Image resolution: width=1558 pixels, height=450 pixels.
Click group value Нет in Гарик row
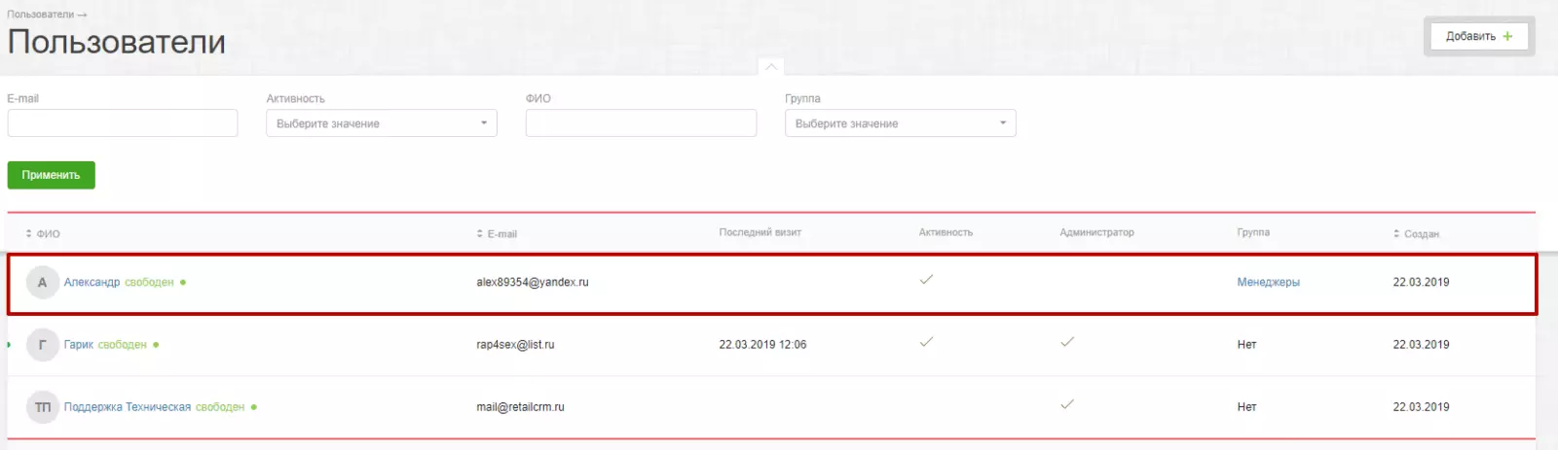1246,344
